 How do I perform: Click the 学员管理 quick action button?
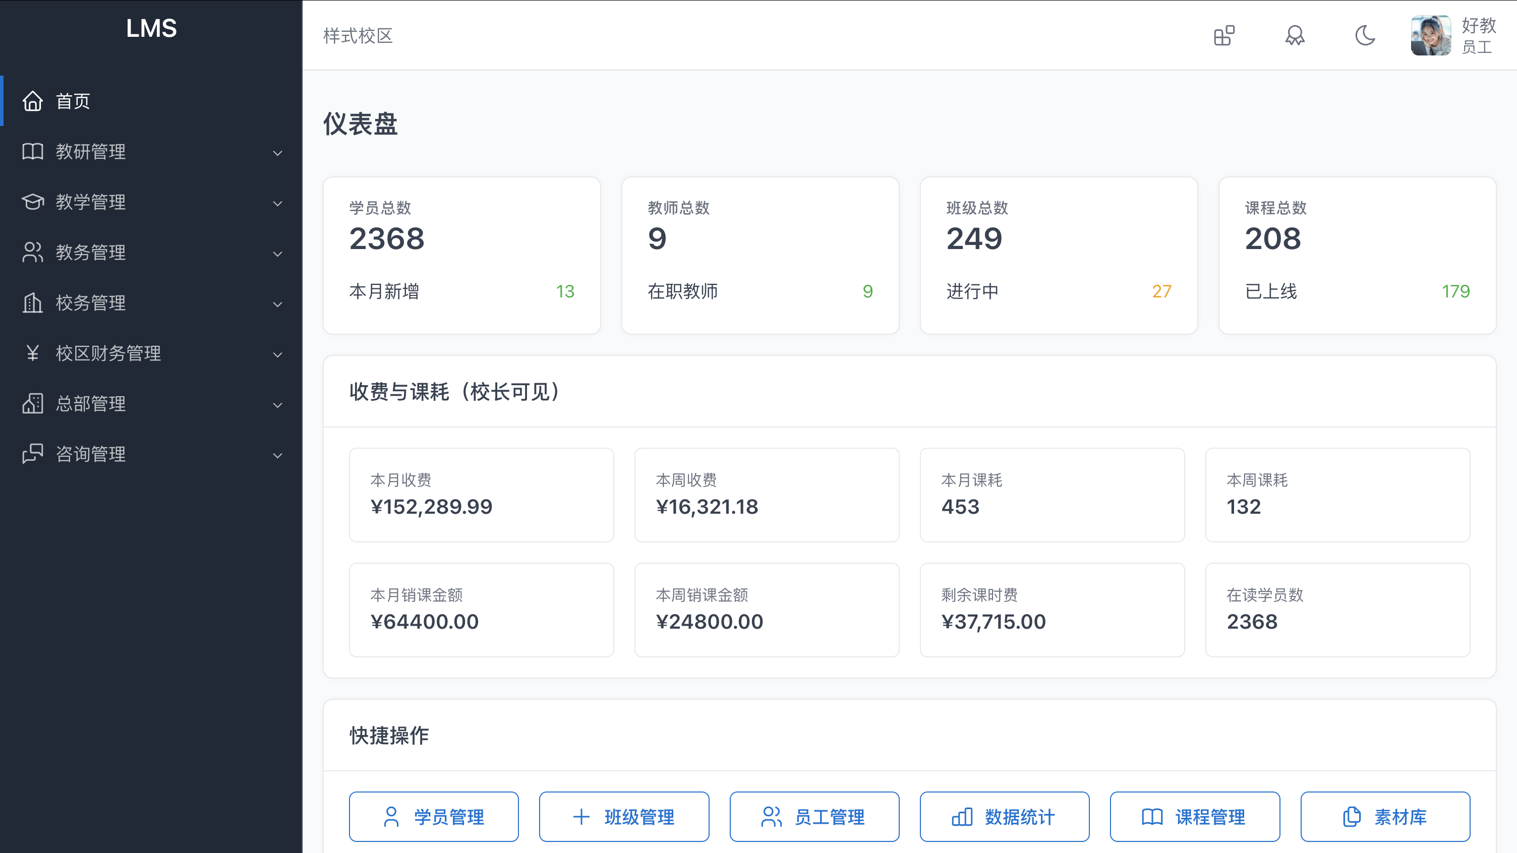[433, 817]
